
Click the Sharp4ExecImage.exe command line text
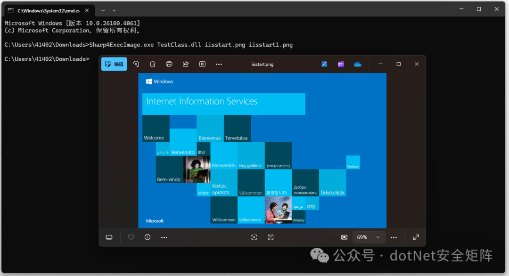point(191,45)
